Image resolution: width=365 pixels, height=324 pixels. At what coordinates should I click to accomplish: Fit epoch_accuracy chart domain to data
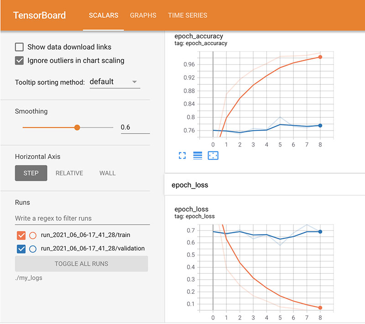(x=213, y=156)
